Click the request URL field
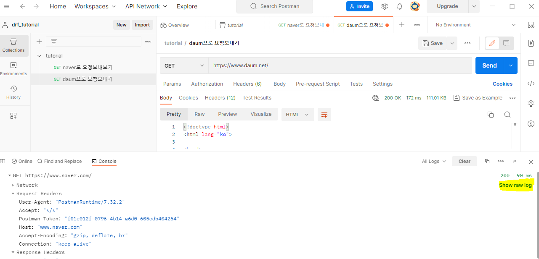Screen dimensions: 539x259 point(340,65)
